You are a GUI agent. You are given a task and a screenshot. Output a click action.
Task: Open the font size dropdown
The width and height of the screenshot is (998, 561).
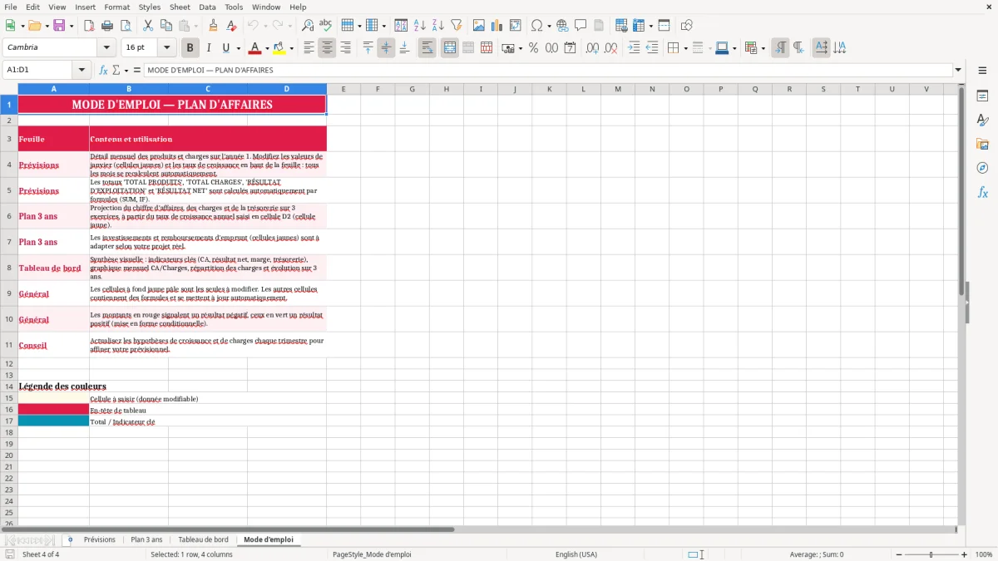(167, 48)
